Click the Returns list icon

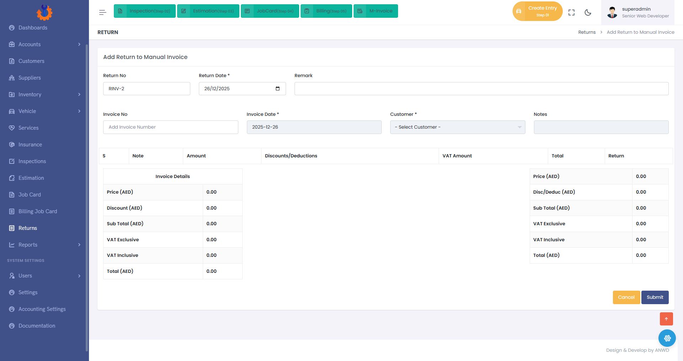pos(12,228)
